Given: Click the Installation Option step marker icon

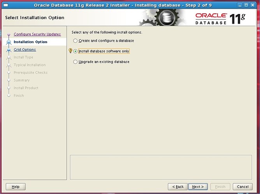Looking at the screenshot, I should coord(8,42).
